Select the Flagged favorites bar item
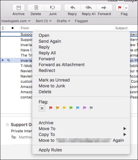The width and height of the screenshot is (138, 160). coord(81,21)
